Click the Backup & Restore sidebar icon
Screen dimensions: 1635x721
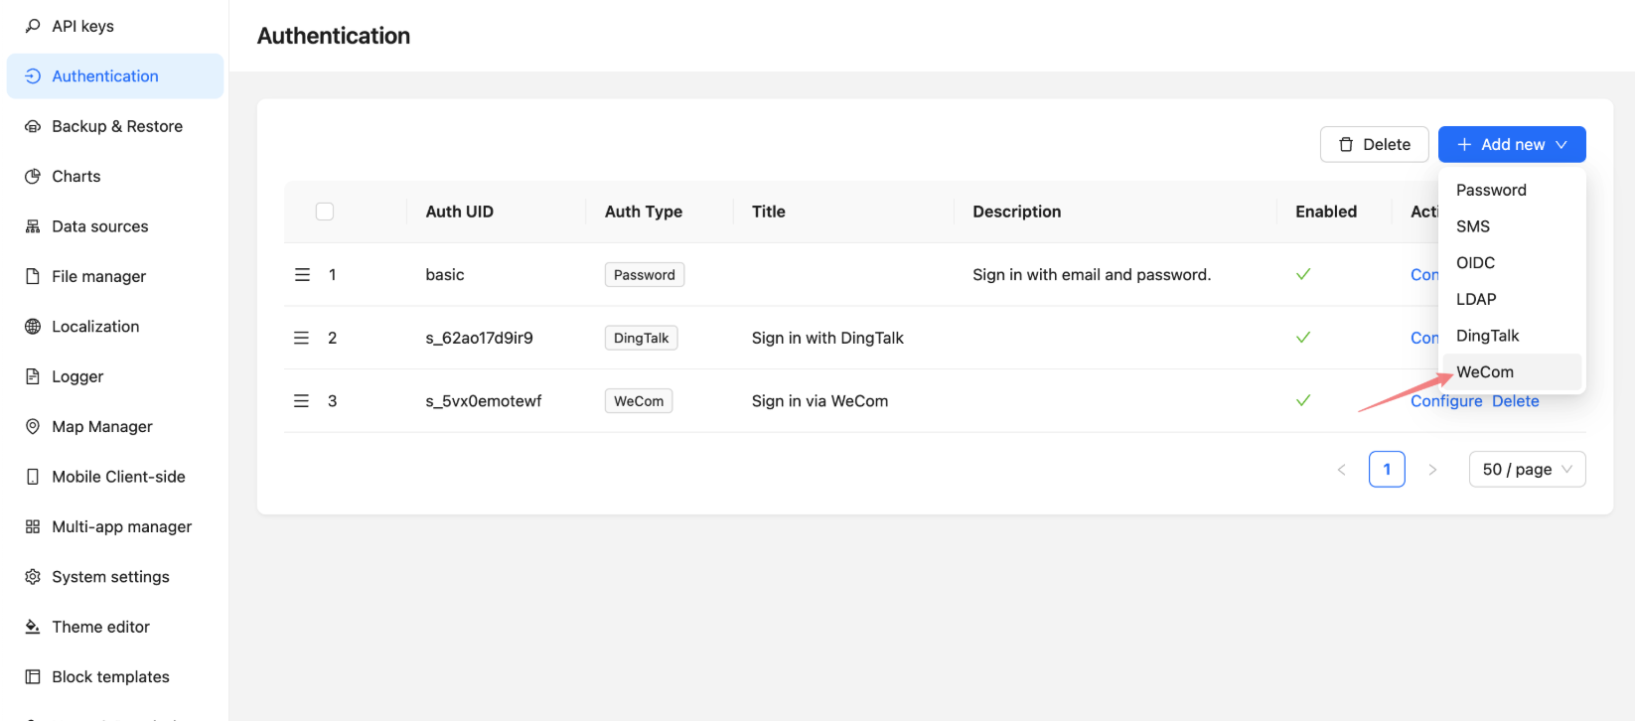(x=33, y=126)
